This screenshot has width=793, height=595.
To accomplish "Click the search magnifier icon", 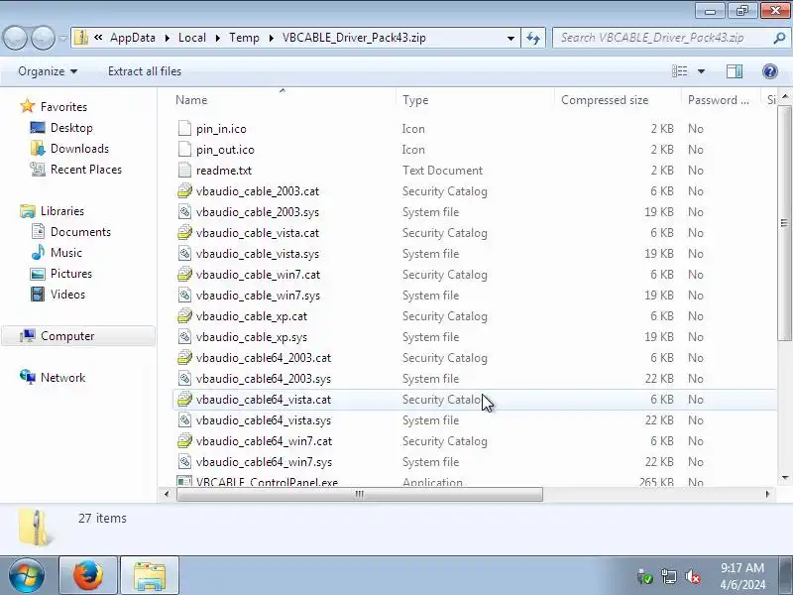I will click(x=779, y=38).
